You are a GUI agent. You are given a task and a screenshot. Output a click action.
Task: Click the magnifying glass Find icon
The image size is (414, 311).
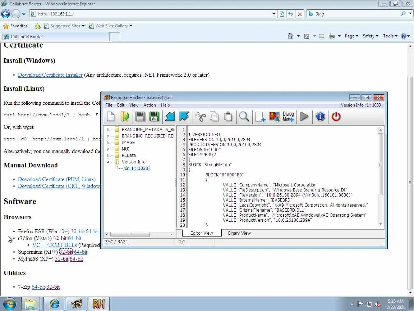[x=244, y=116]
